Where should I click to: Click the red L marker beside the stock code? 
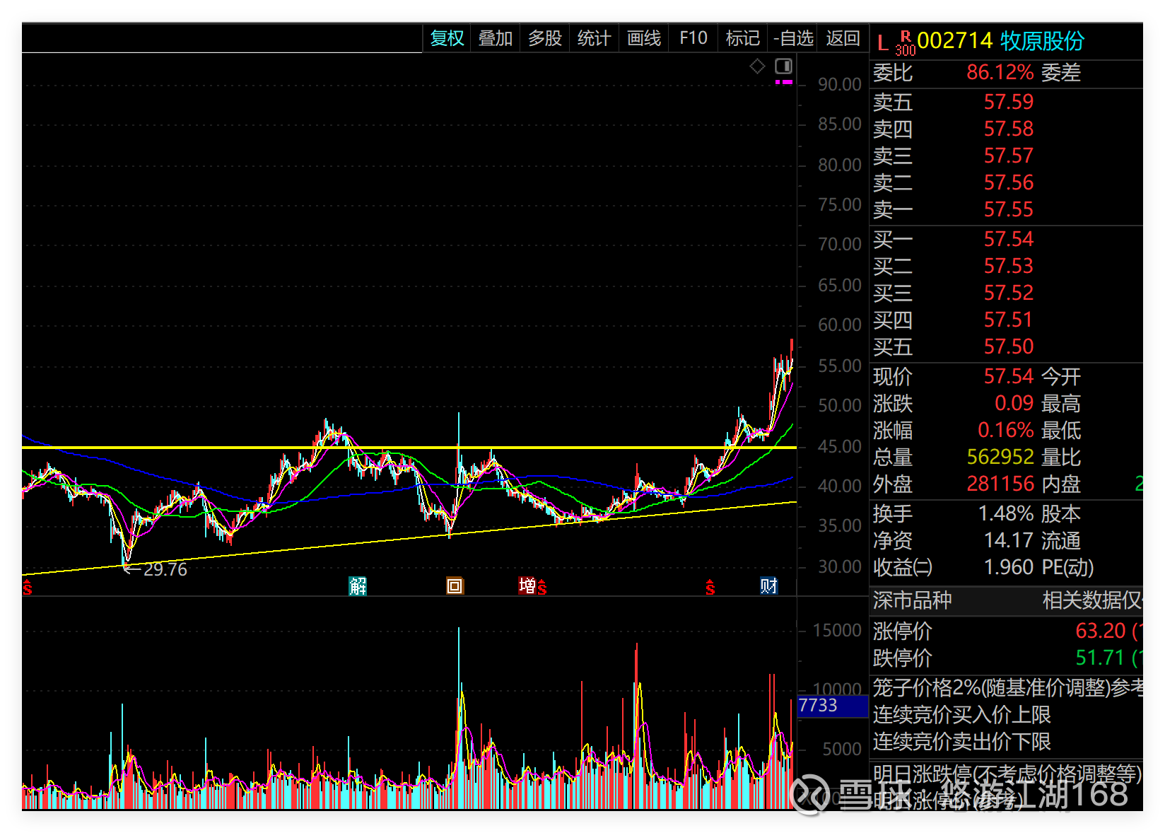coord(882,43)
